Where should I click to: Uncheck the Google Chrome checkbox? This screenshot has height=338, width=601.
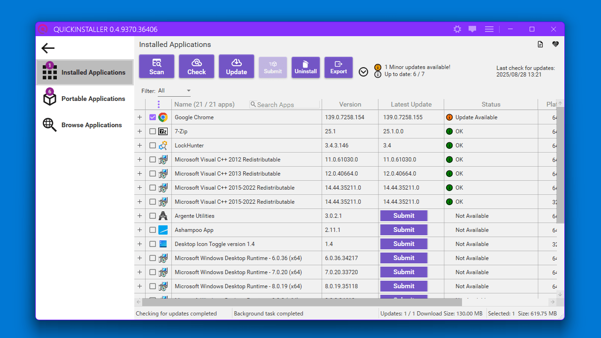[x=153, y=117]
